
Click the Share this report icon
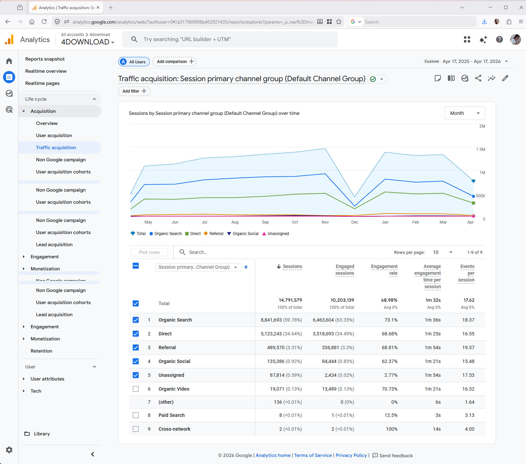pos(478,78)
